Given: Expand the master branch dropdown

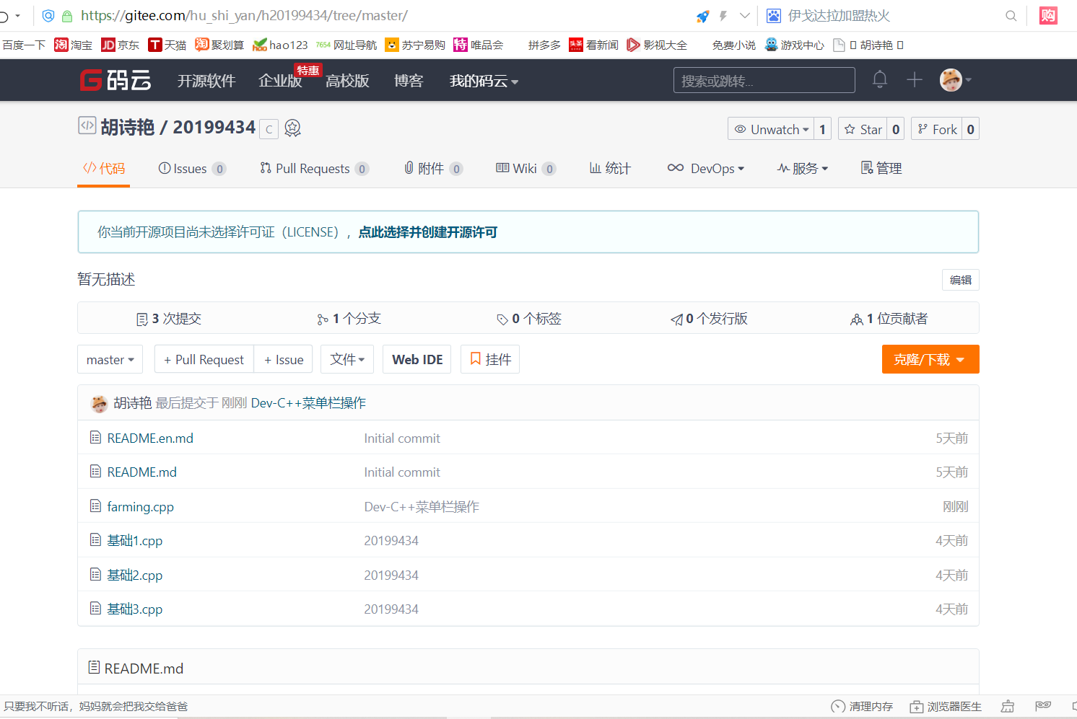Looking at the screenshot, I should [x=110, y=359].
